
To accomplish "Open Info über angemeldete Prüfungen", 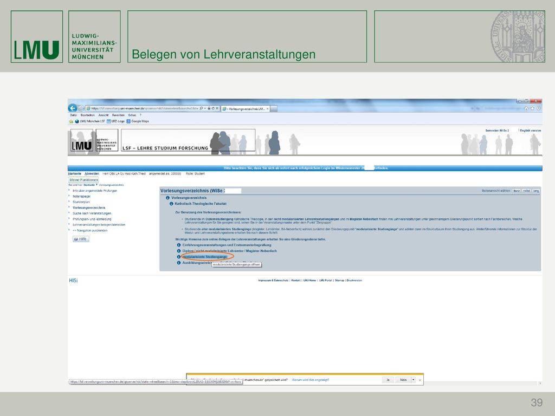I will pos(95,191).
